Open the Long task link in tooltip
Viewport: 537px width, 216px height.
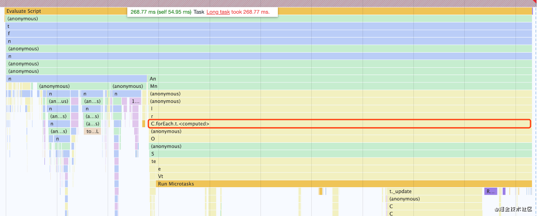click(218, 12)
